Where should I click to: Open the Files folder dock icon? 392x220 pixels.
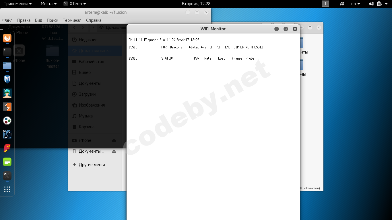pos(7,66)
